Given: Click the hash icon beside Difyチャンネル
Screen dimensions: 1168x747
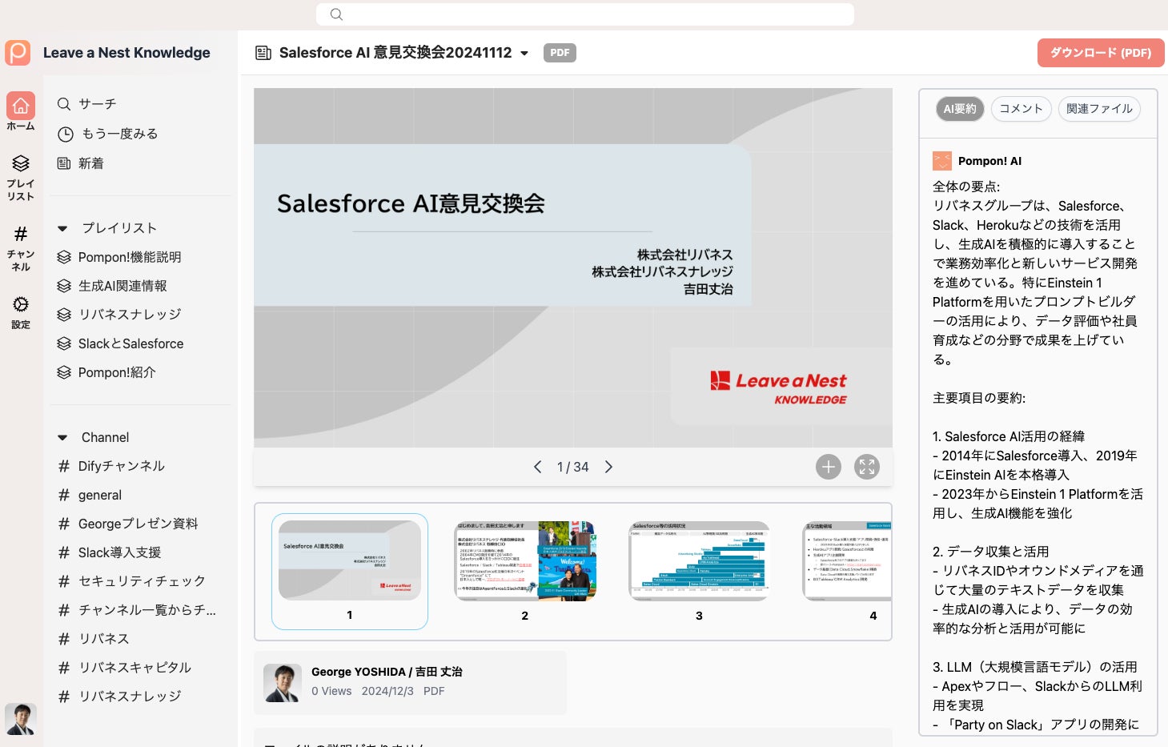Looking at the screenshot, I should click(64, 466).
